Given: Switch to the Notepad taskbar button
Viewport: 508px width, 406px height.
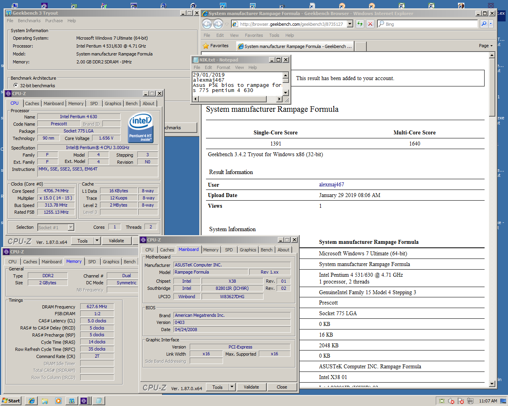Looking at the screenshot, I should pos(98,401).
